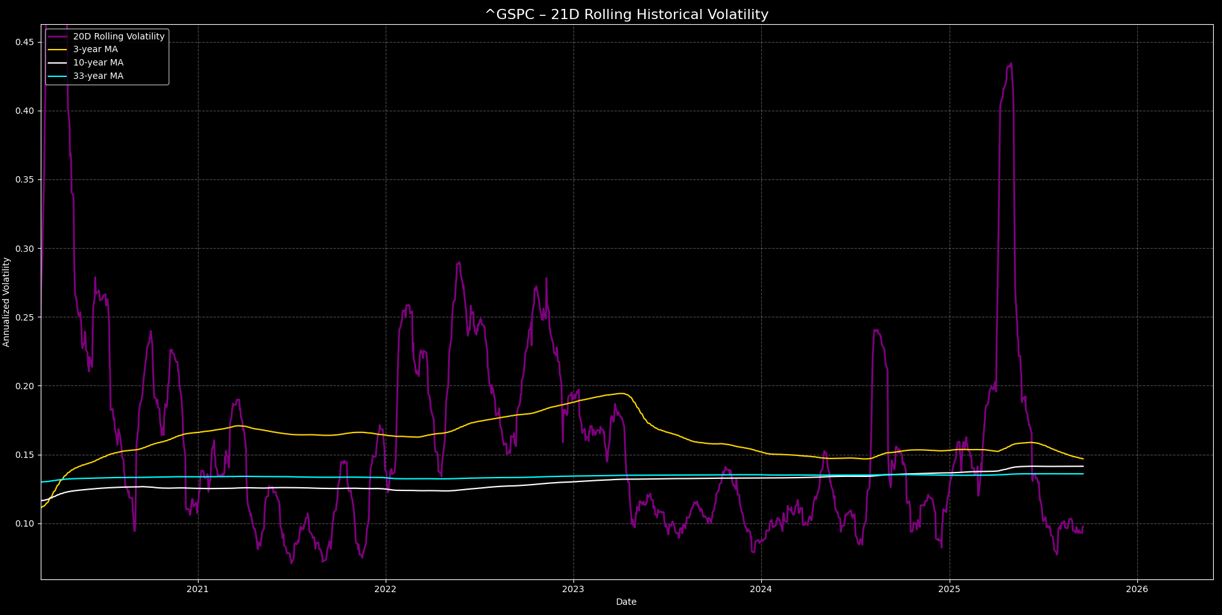Click the 0.45 y-axis tick label

(24, 43)
